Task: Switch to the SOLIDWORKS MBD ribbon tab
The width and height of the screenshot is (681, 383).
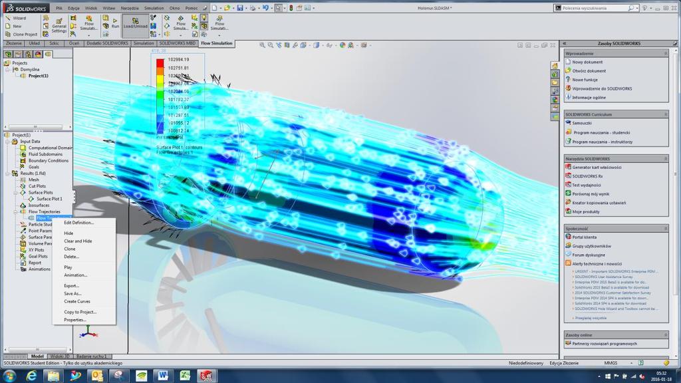Action: [x=177, y=43]
